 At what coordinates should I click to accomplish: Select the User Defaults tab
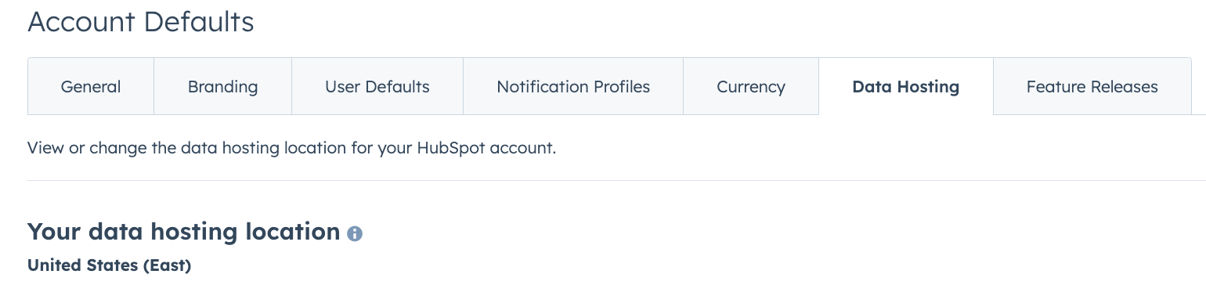377,86
